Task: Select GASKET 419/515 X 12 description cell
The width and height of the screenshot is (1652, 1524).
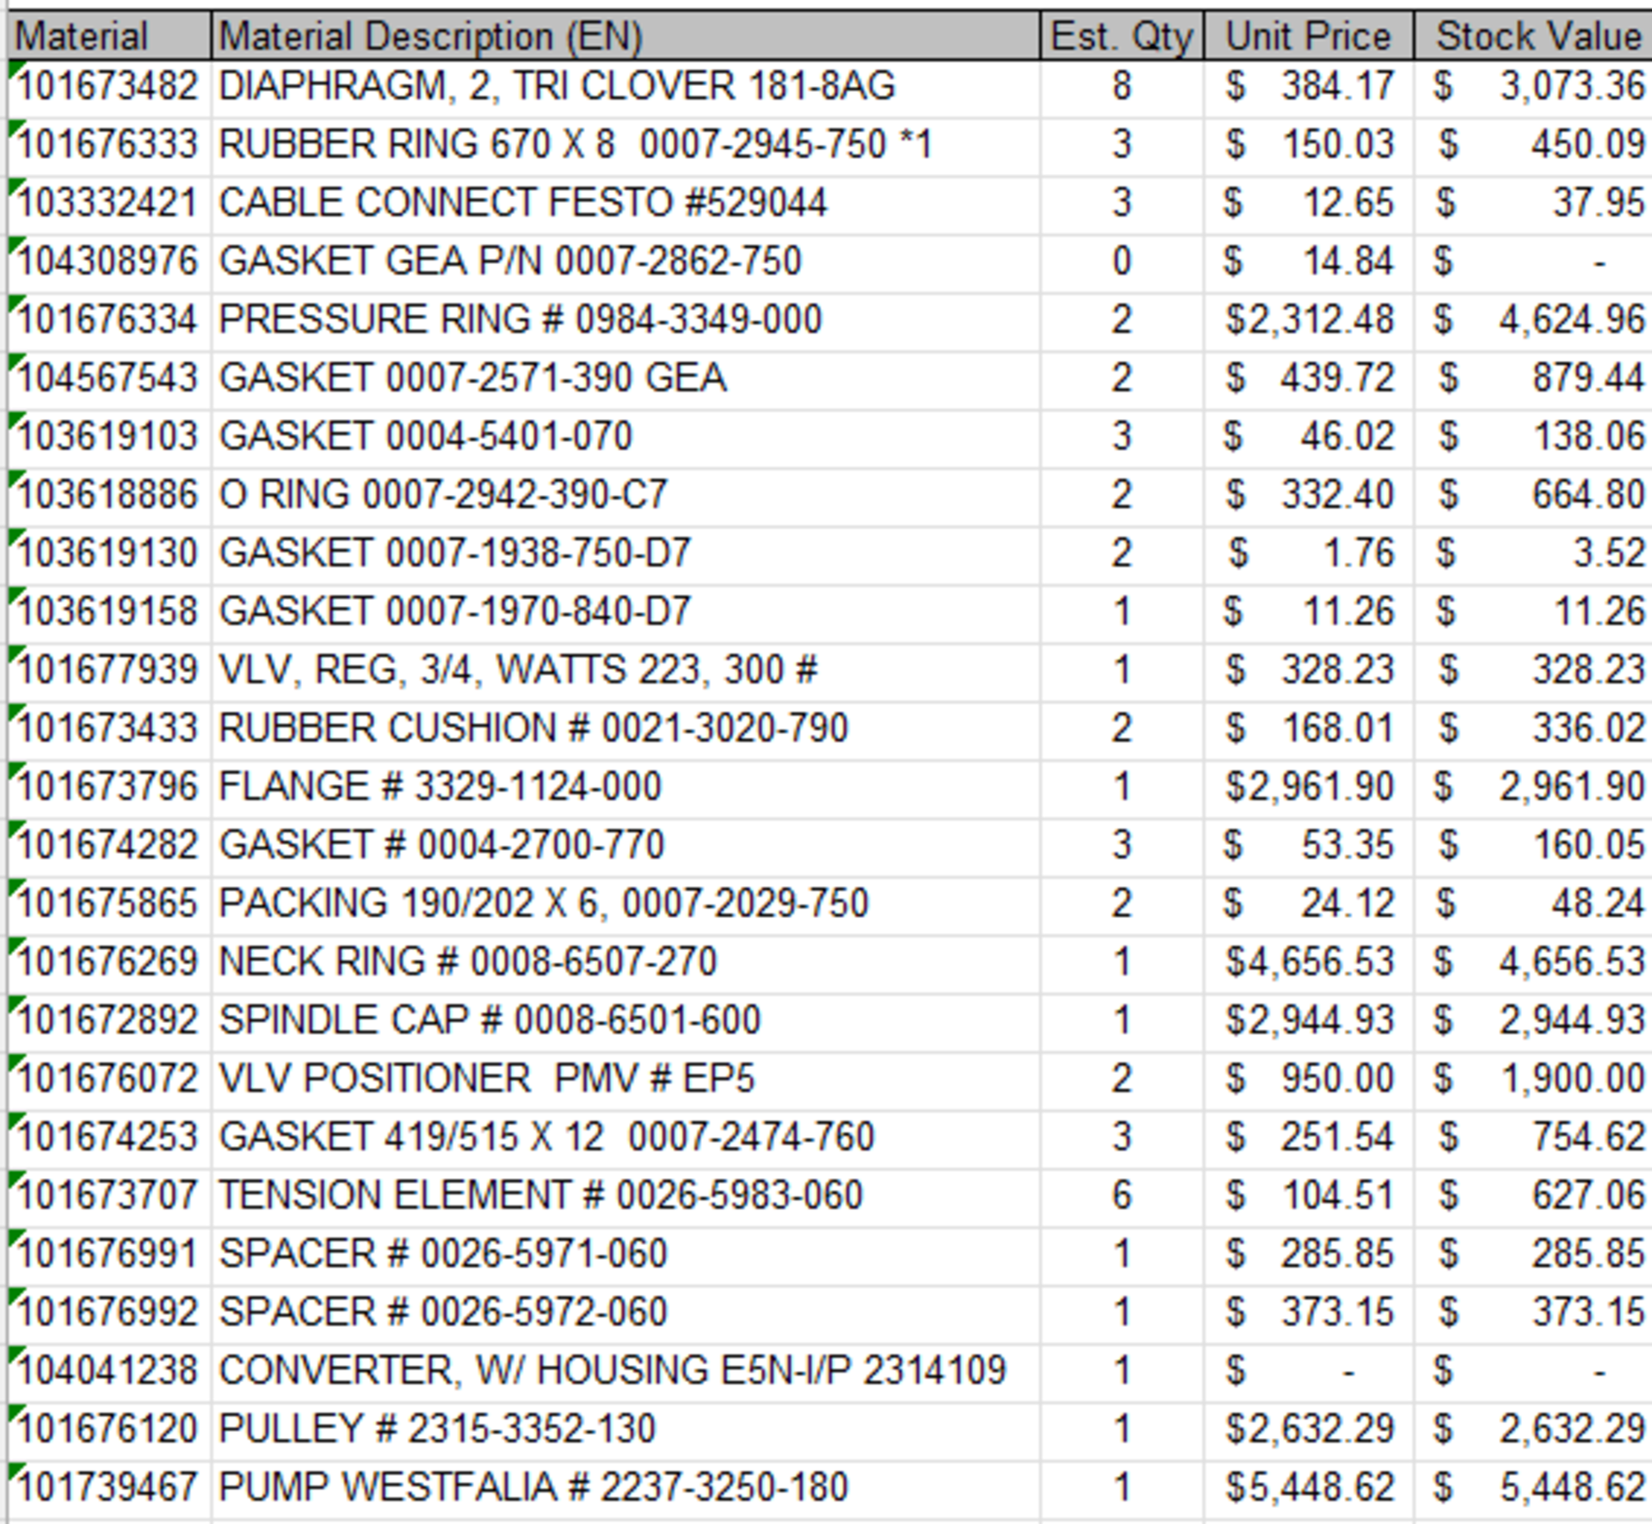Action: [x=626, y=1140]
